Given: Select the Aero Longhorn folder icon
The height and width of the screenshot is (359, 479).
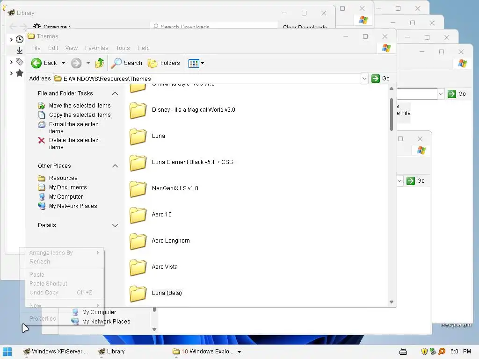Looking at the screenshot, I should coord(138,241).
